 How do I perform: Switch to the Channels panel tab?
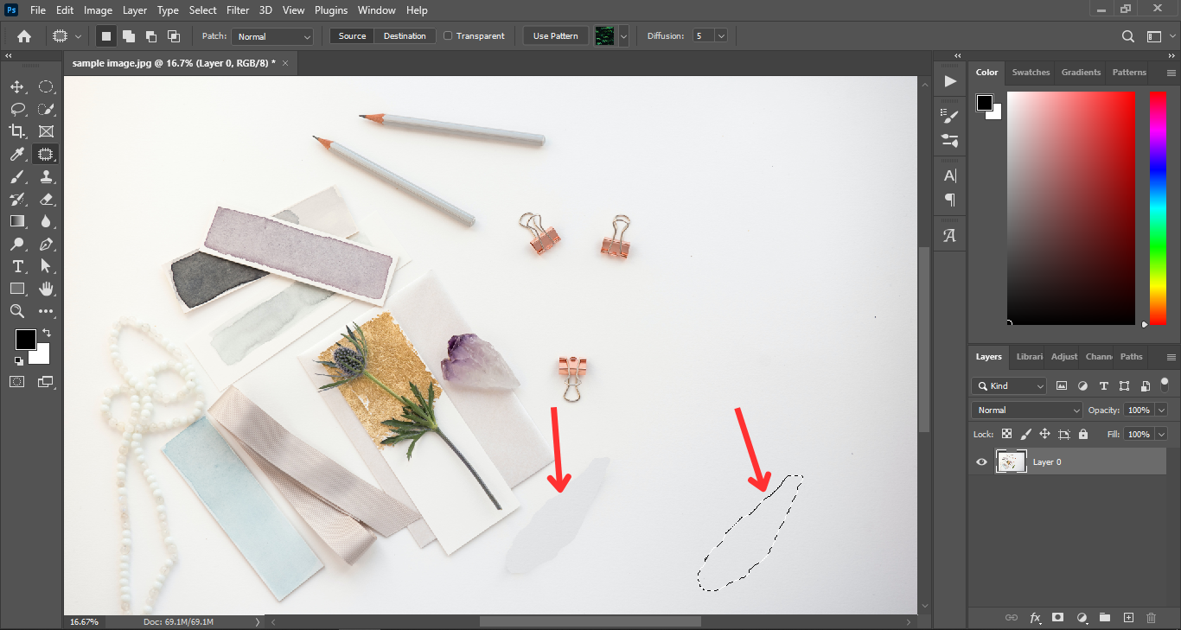pyautogui.click(x=1098, y=357)
